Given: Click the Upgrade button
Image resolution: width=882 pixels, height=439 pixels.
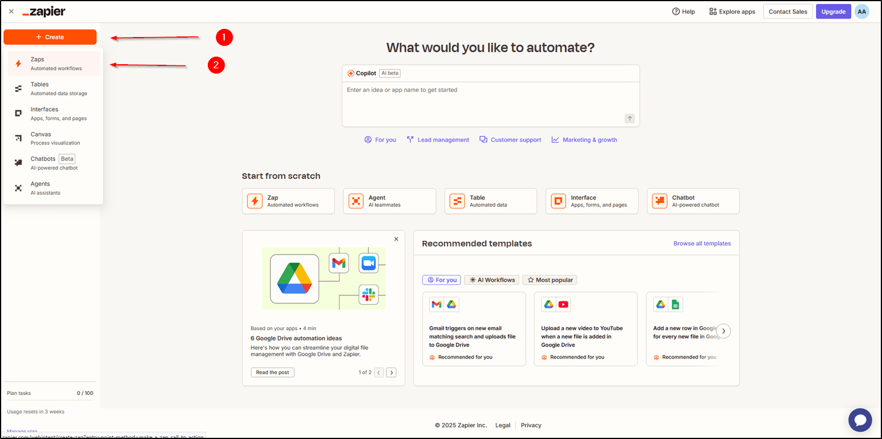Looking at the screenshot, I should point(833,12).
